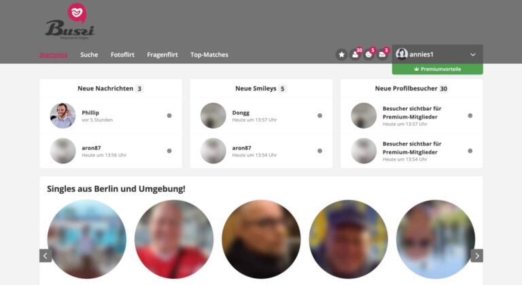Open the messages envelope icon
Image resolution: width=522 pixels, height=285 pixels.
coord(382,54)
